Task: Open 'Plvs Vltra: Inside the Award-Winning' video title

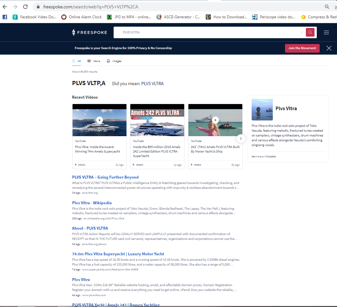Action: (x=97, y=149)
